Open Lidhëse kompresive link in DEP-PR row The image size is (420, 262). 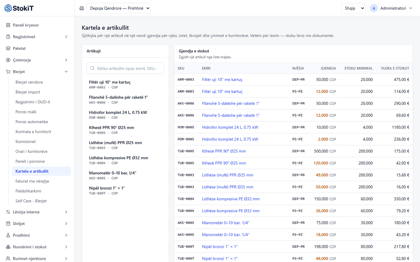(x=231, y=199)
